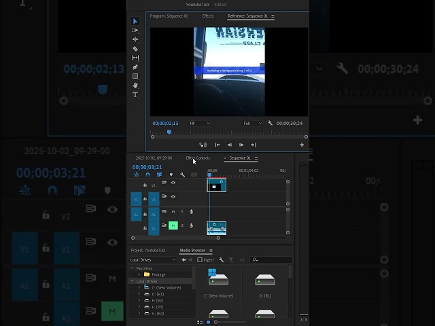This screenshot has width=435, height=326.
Task: Enable the Ingest checkbox
Action: pyautogui.click(x=200, y=259)
